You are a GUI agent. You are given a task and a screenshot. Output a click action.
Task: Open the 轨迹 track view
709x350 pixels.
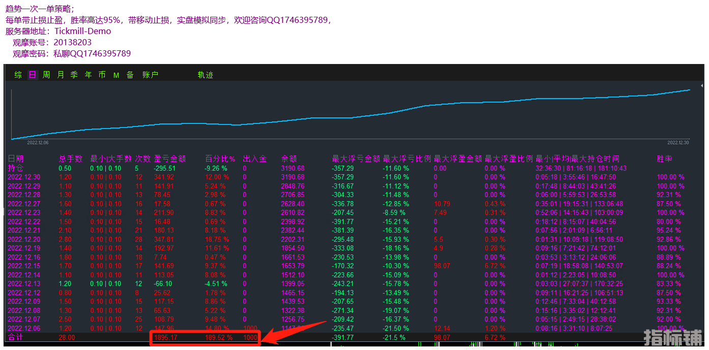pos(205,75)
